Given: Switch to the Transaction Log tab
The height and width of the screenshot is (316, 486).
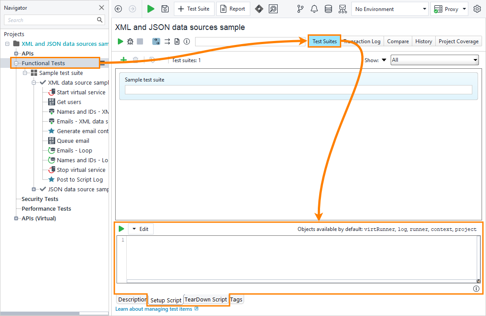Looking at the screenshot, I should tap(362, 41).
